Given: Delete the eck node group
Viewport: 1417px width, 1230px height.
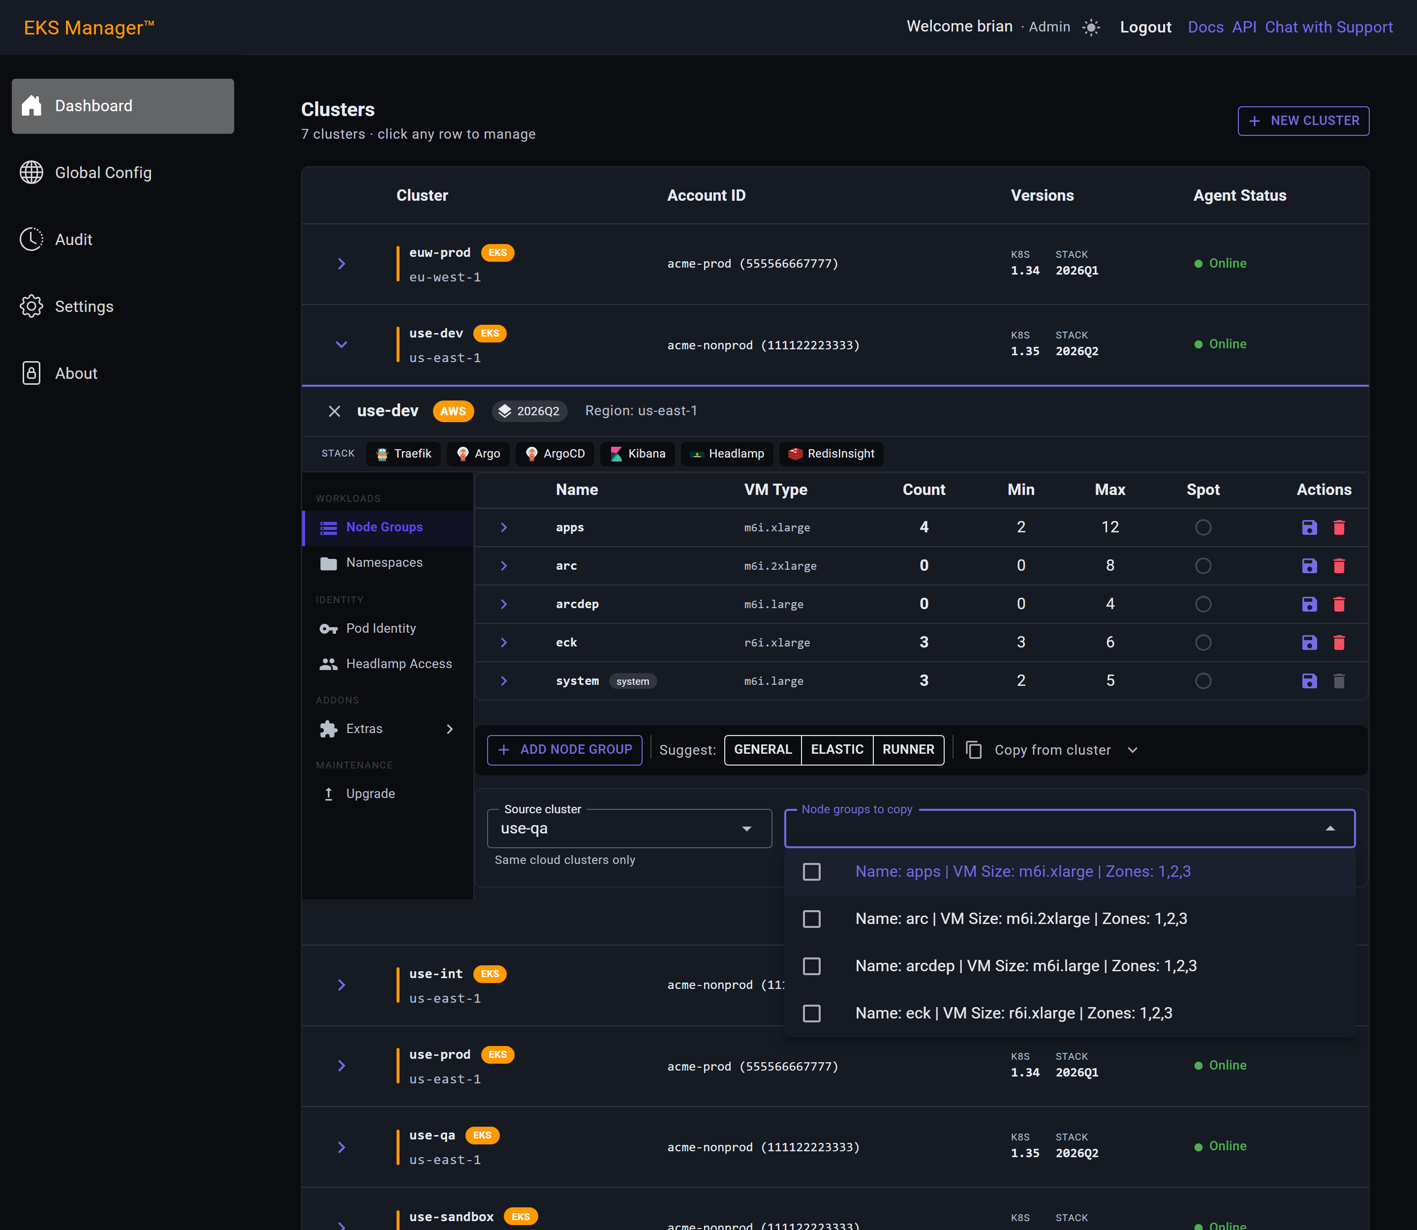Looking at the screenshot, I should [1339, 643].
